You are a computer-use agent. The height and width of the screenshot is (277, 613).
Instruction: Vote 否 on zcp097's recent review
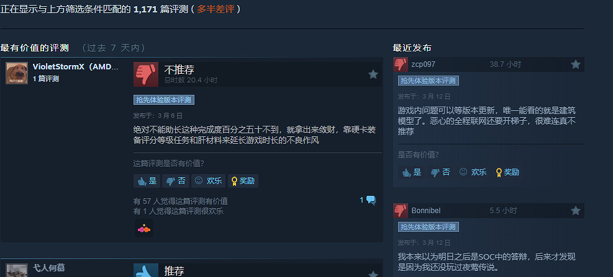(440, 172)
